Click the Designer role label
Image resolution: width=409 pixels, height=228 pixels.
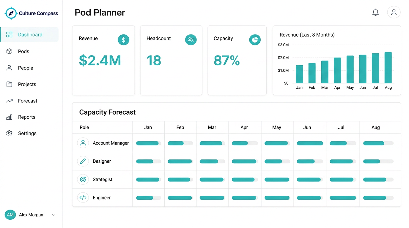(x=102, y=161)
